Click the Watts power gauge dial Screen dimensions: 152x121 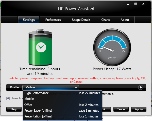pyautogui.click(x=112, y=47)
